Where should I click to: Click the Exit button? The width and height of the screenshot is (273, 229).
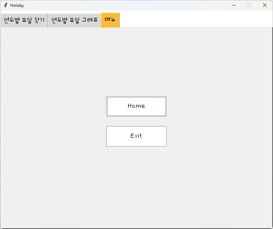136,136
